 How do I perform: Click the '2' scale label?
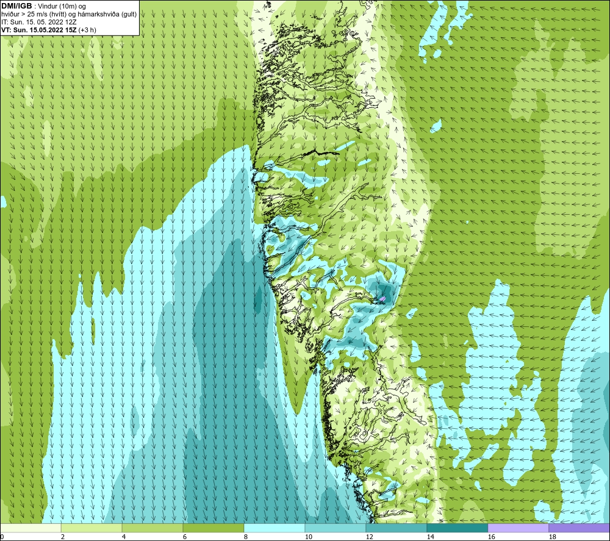(63, 537)
